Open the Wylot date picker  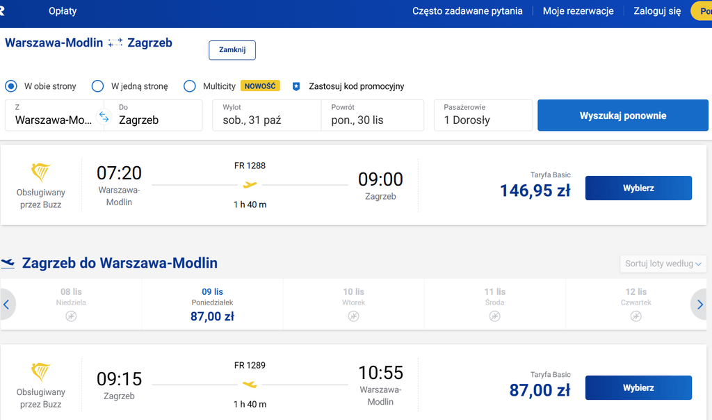pos(266,115)
